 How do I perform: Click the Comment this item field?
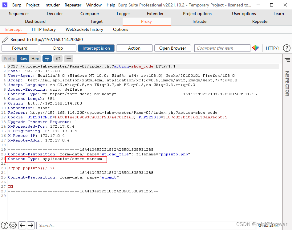[x=222, y=48]
